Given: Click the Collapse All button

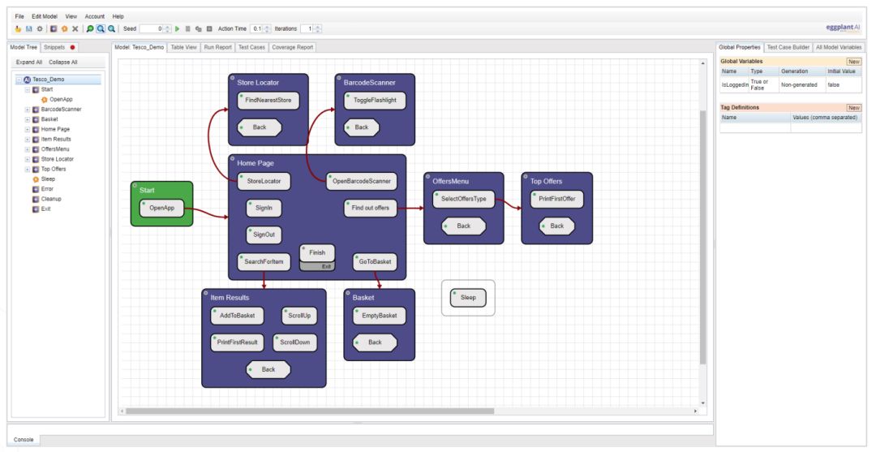Looking at the screenshot, I should [x=63, y=62].
